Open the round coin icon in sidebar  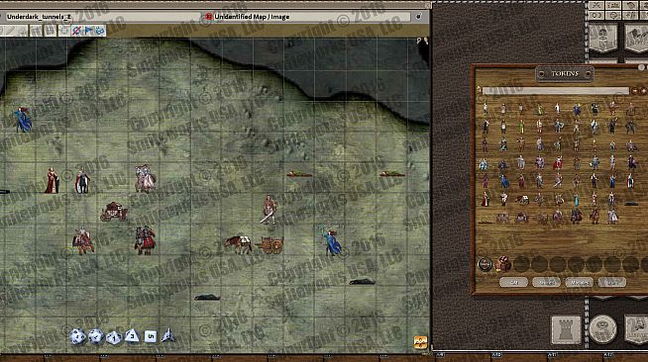603,329
